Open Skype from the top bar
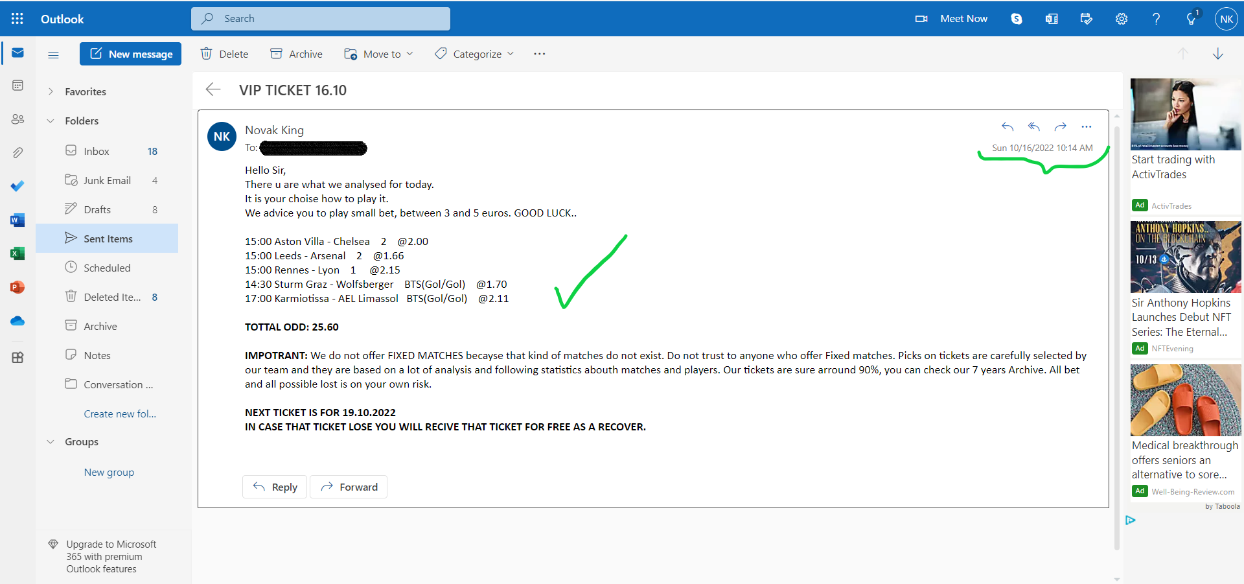Viewport: 1244px width, 584px height. coord(1017,19)
